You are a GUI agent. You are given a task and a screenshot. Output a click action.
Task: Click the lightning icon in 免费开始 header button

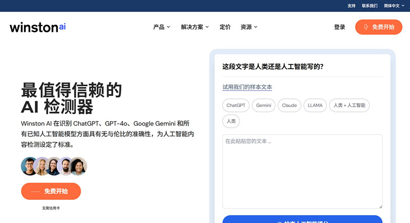pos(366,27)
